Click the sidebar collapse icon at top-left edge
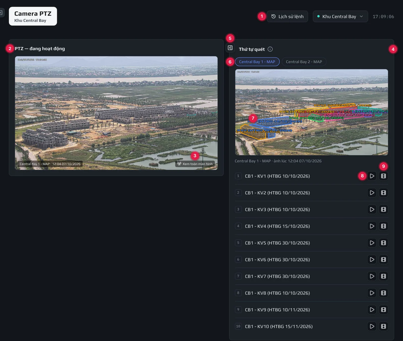This screenshot has width=403, height=341. pyautogui.click(x=1, y=13)
